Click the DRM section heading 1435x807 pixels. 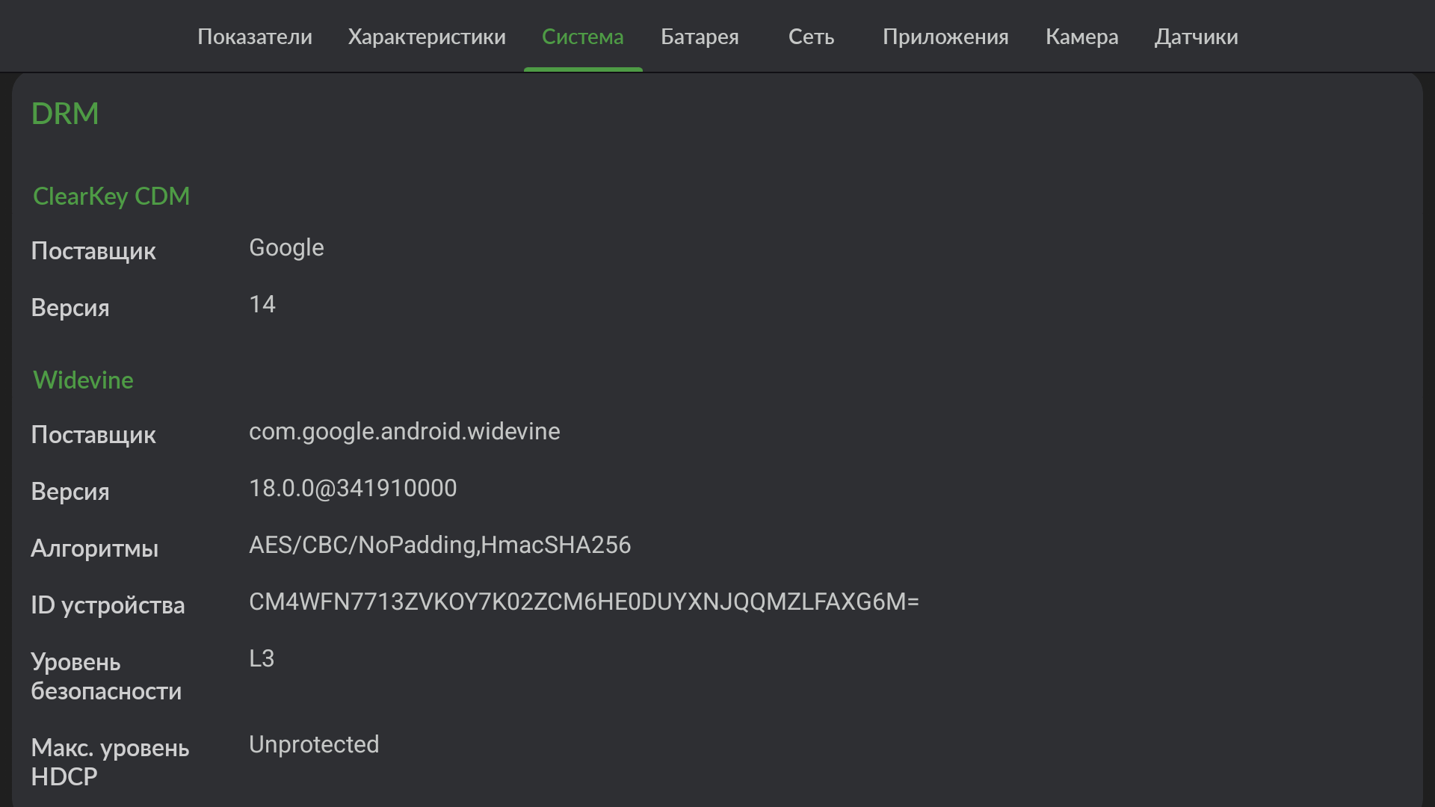(x=65, y=114)
